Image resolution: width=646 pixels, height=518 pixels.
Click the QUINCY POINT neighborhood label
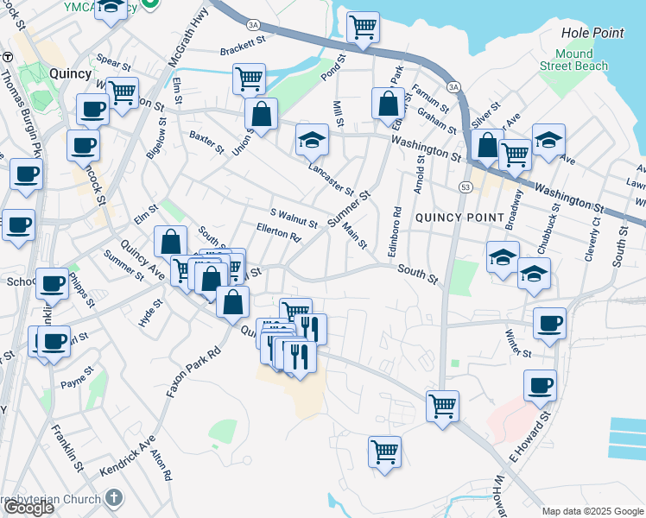tap(459, 218)
